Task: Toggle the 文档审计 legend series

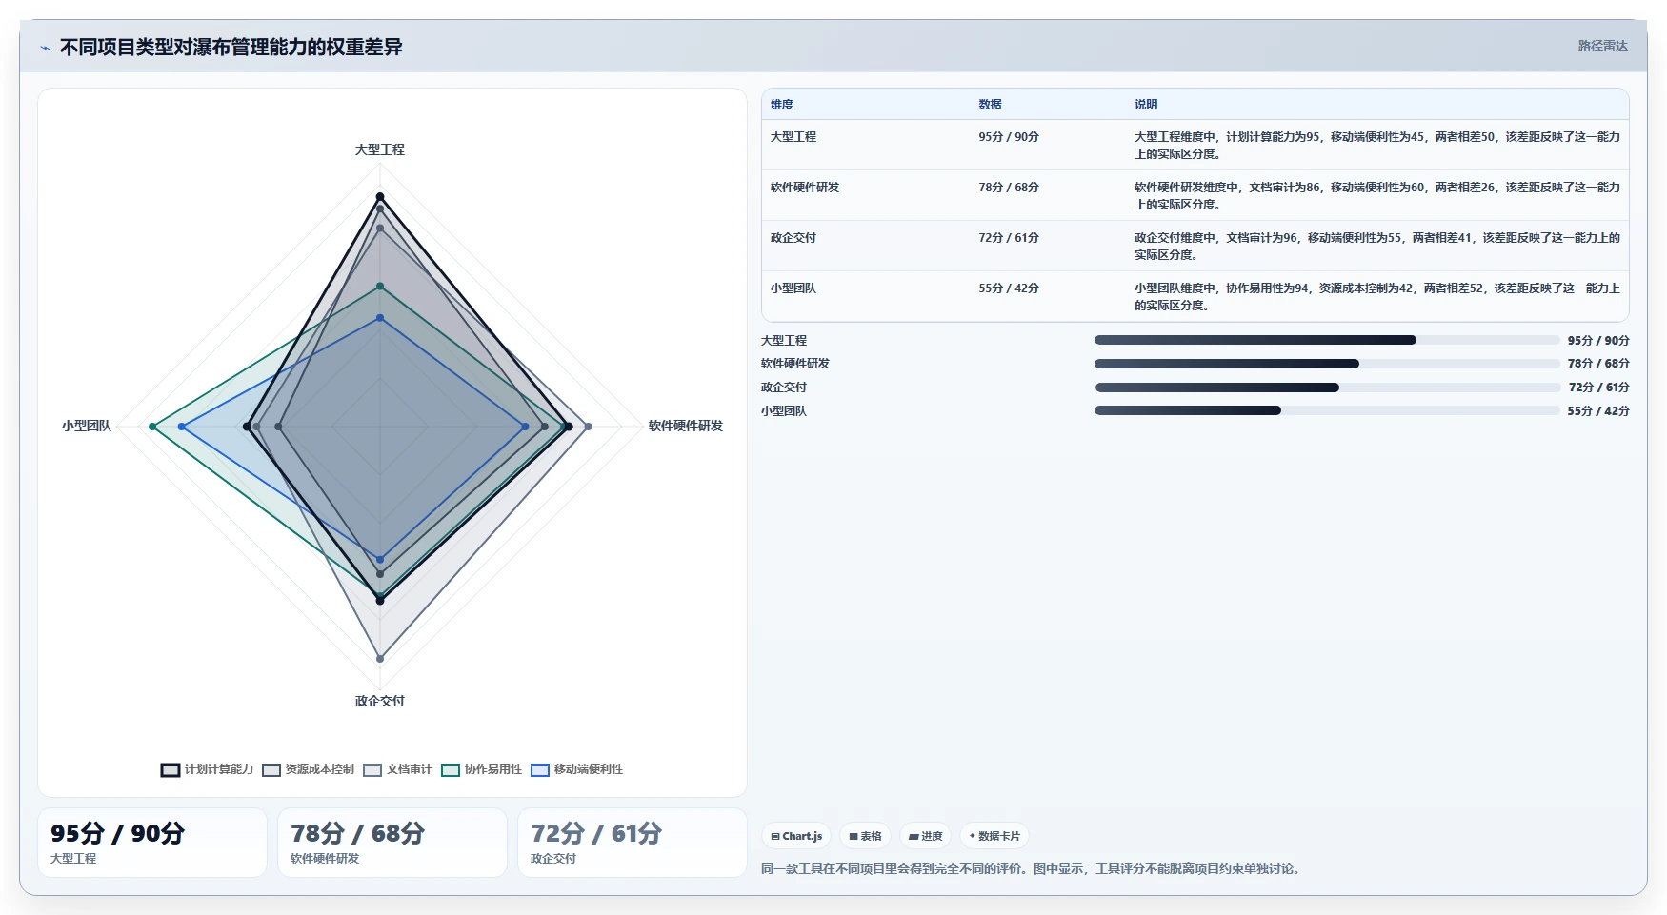Action: pos(397,769)
